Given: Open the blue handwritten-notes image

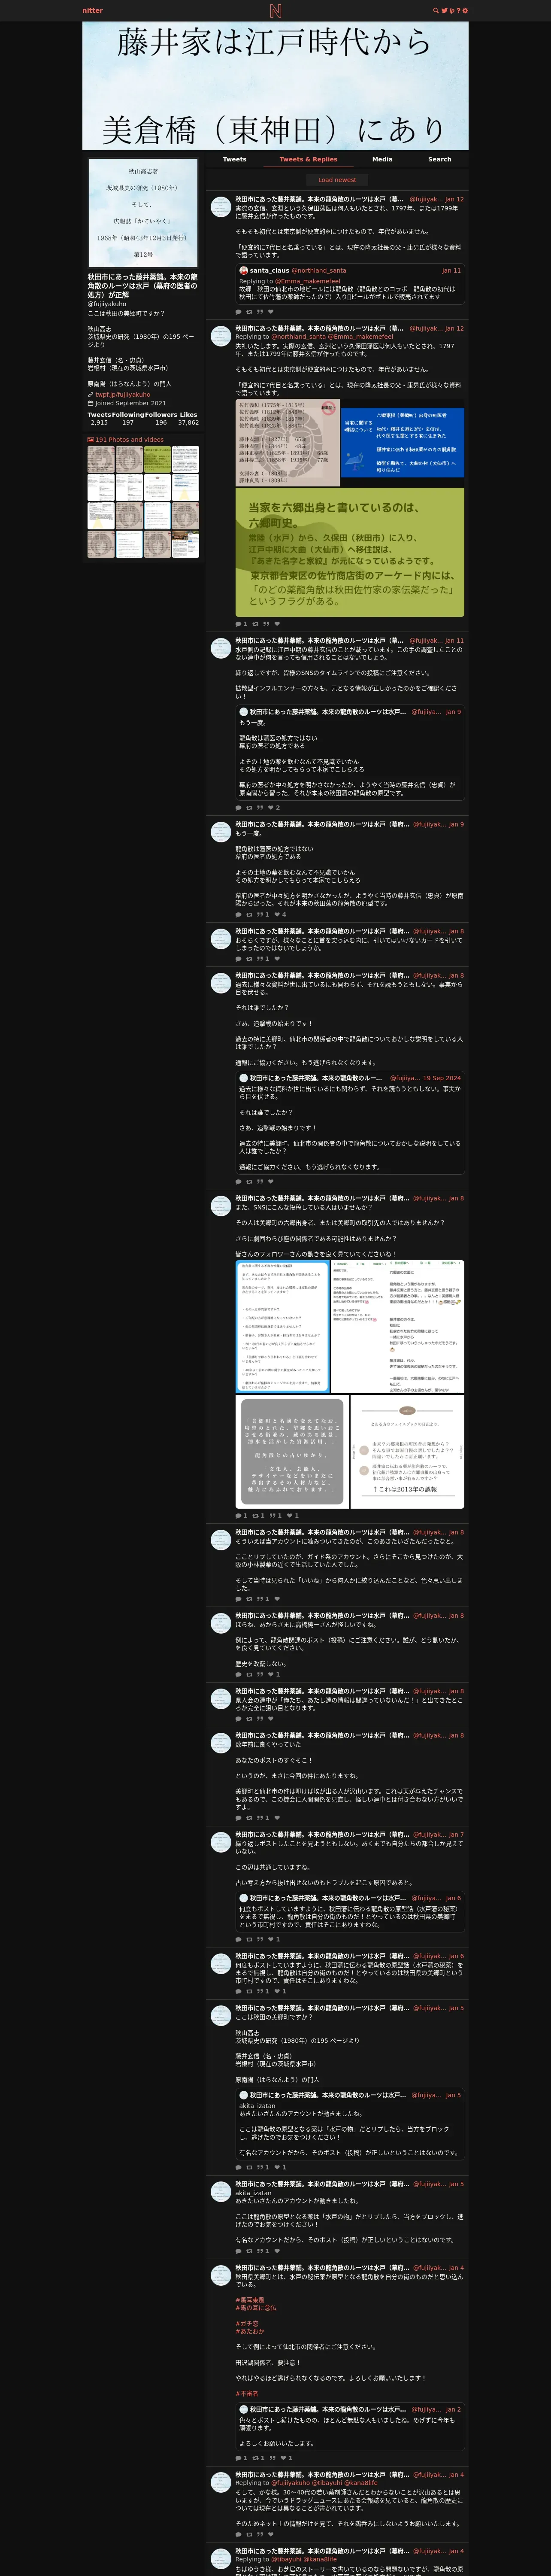Looking at the screenshot, I should click(x=402, y=442).
